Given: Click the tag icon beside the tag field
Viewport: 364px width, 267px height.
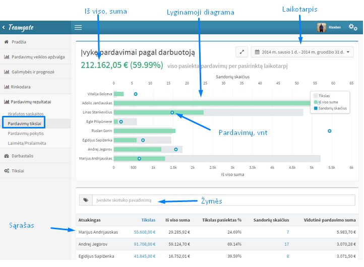Looking at the screenshot, I should click(86, 200).
